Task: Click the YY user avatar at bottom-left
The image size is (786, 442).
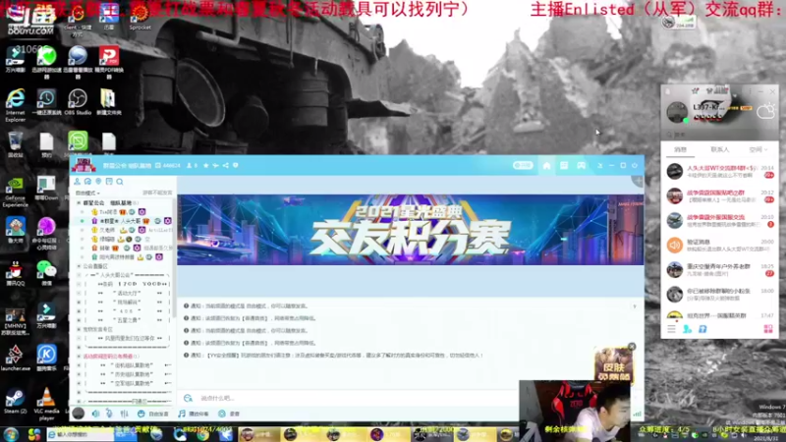Action: click(x=79, y=414)
